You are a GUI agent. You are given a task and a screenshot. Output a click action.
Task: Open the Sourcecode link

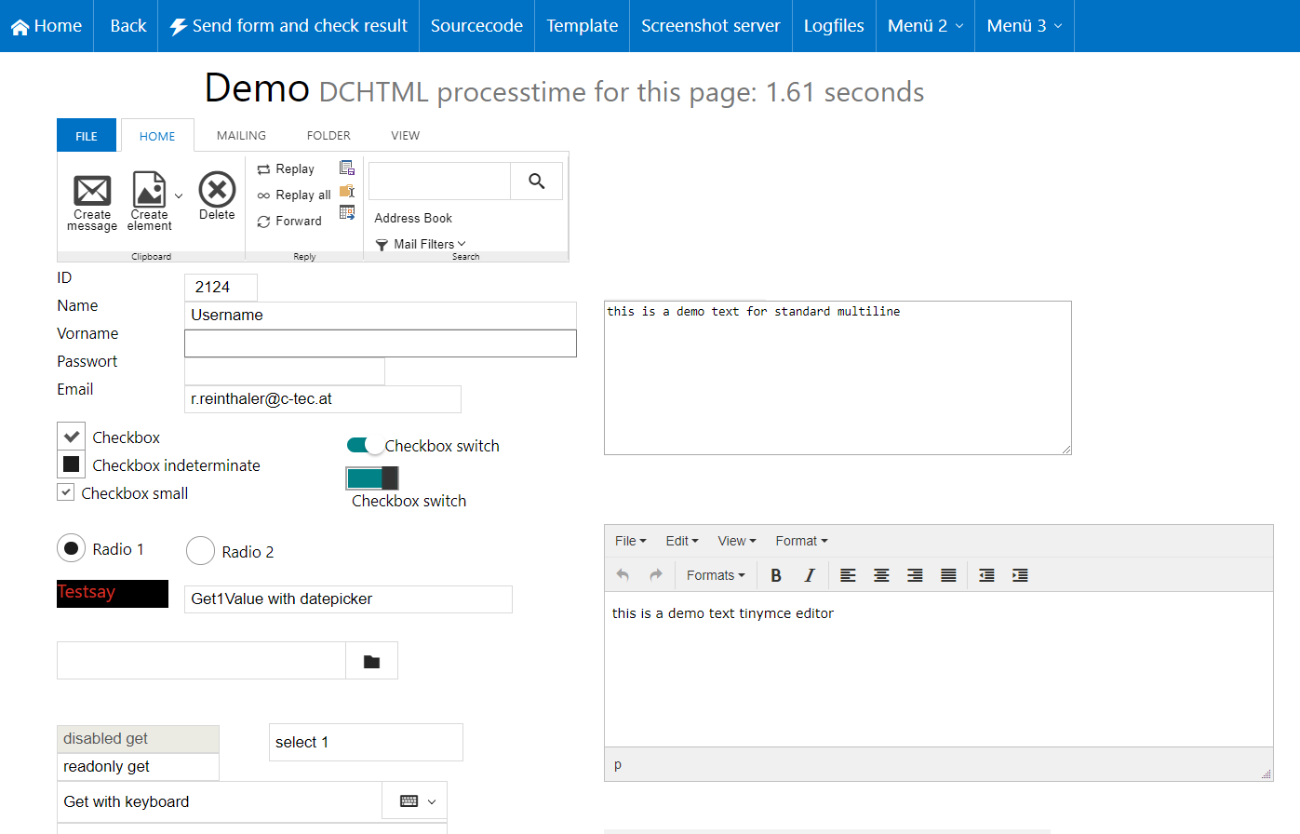pos(476,26)
